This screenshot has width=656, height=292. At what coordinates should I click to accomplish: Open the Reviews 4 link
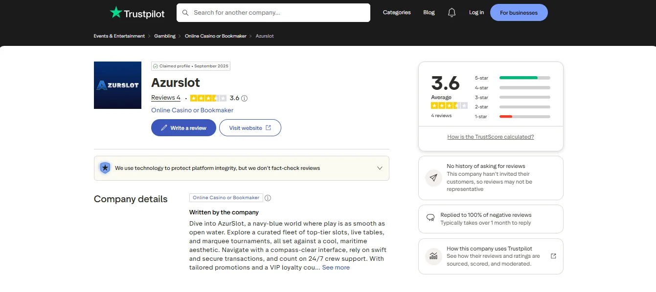[166, 98]
